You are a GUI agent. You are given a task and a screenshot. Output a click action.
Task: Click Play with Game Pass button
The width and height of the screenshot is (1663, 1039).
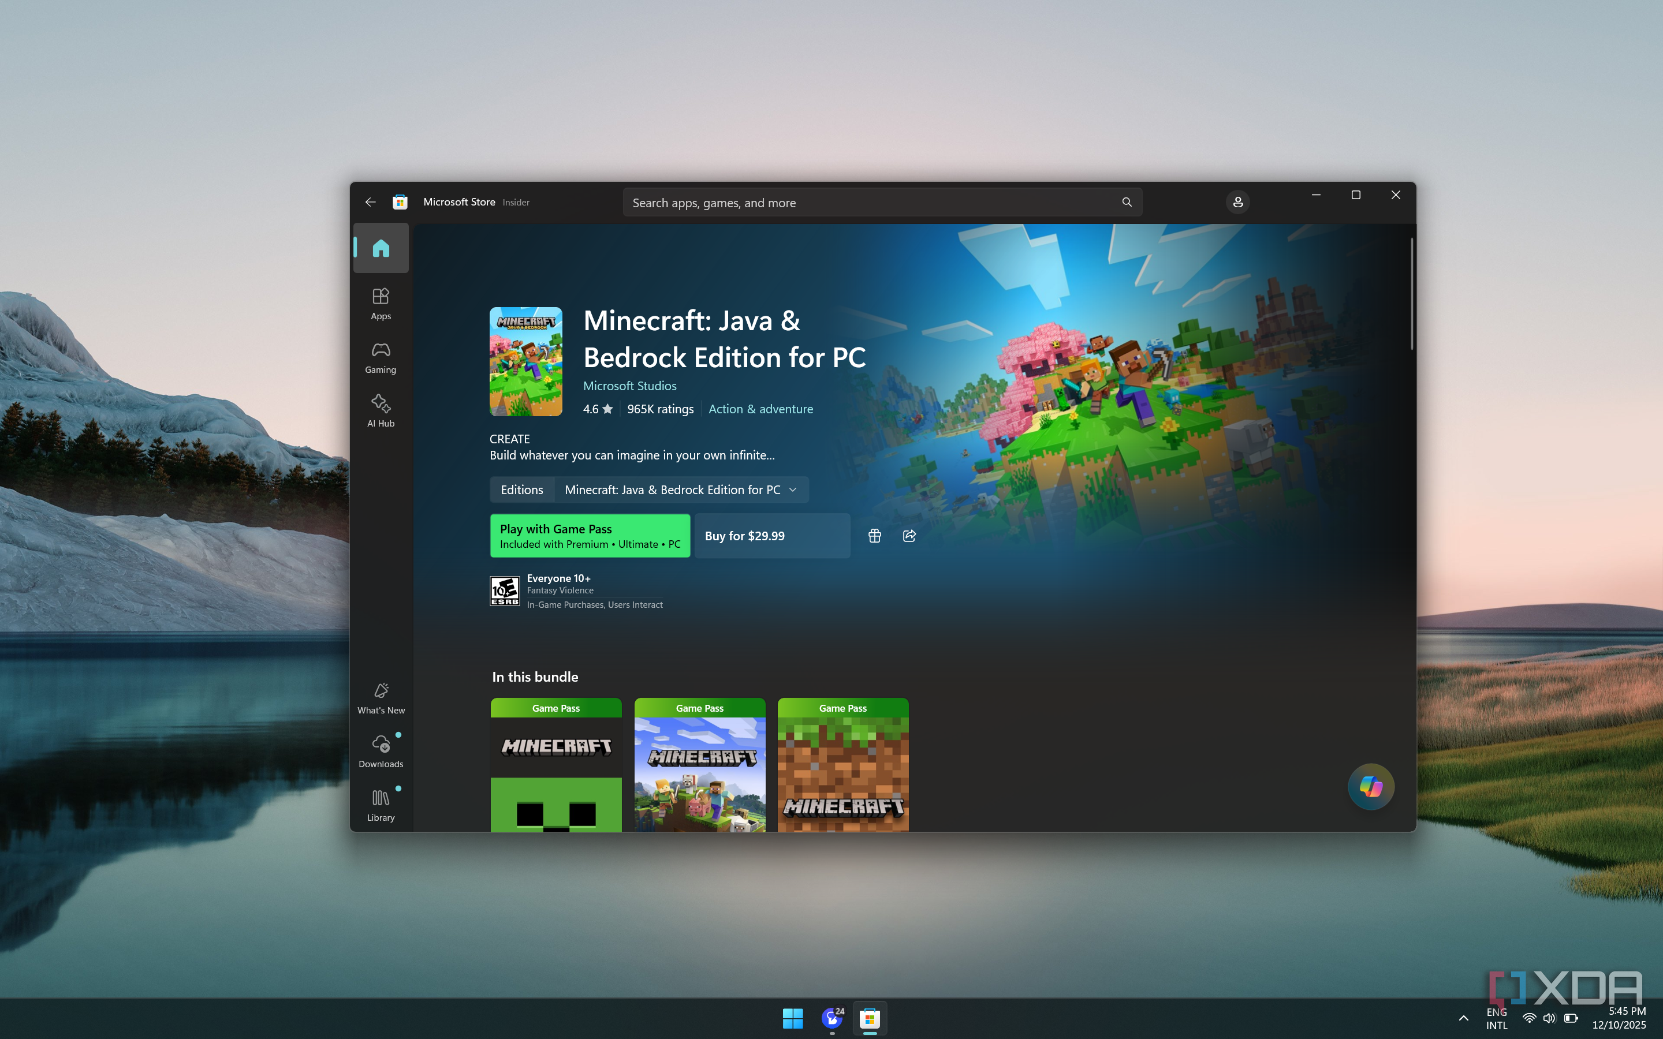[590, 536]
